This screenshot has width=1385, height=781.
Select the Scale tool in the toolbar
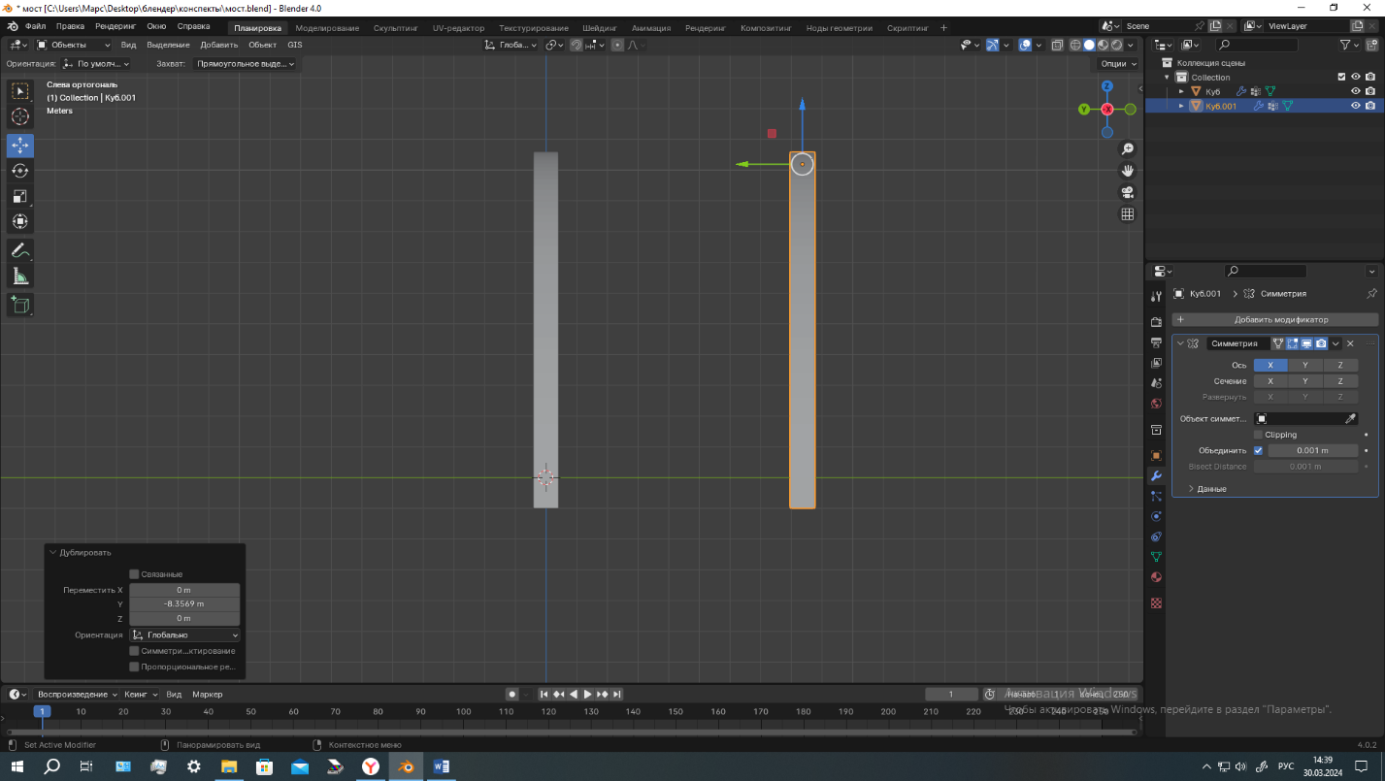(20, 196)
